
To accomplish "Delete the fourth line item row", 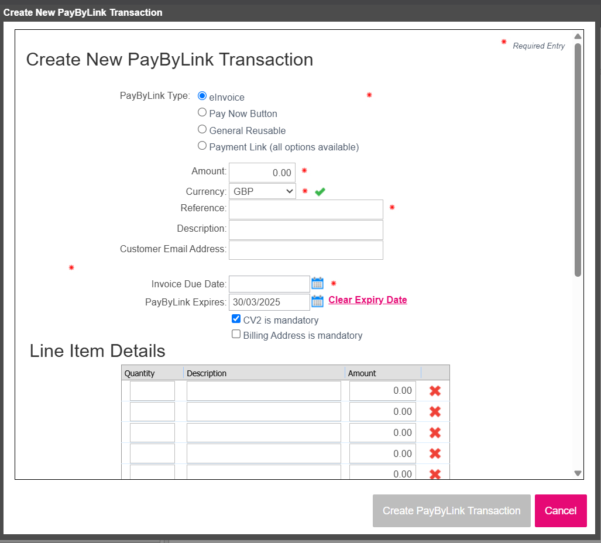I will (435, 453).
